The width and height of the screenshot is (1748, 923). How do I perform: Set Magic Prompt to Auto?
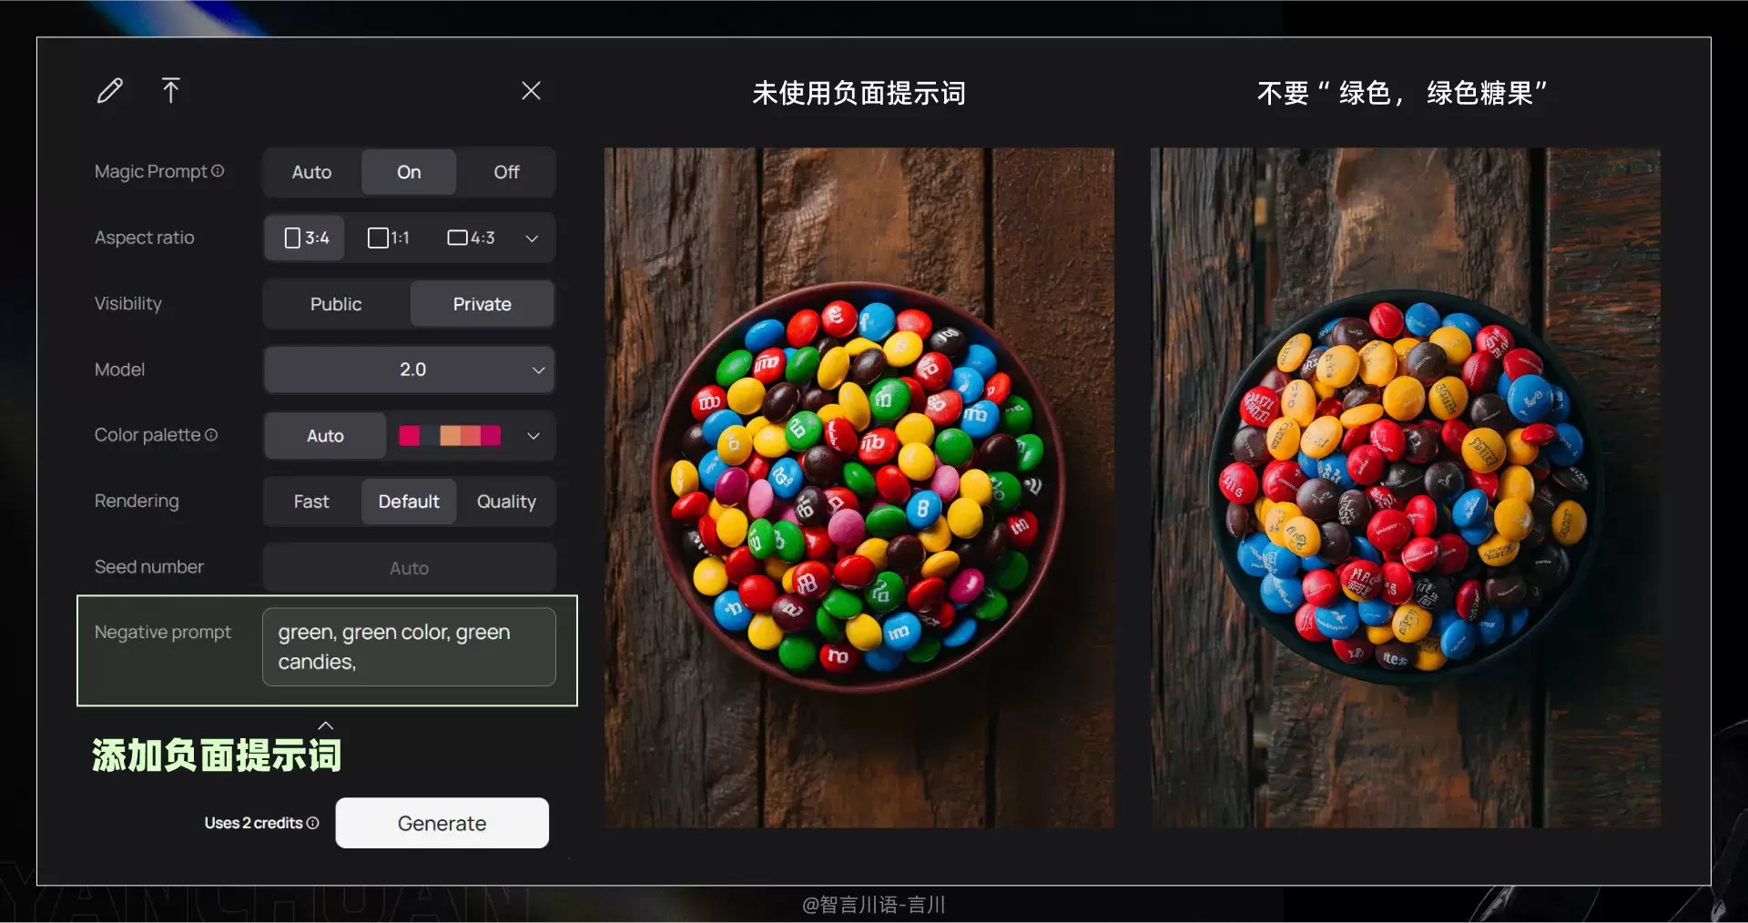(311, 172)
